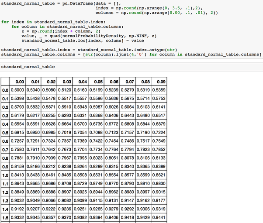Click table value 0.5000
Viewport: 263px width, 223px height.
click(17, 90)
